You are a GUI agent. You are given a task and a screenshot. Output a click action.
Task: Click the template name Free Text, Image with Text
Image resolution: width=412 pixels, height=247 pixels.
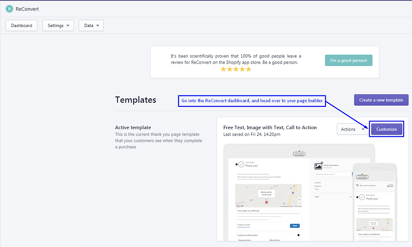pyautogui.click(x=270, y=127)
